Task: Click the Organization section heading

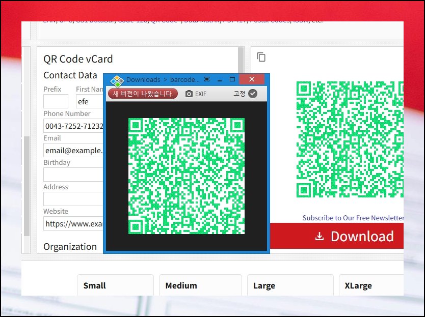Action: coord(70,247)
